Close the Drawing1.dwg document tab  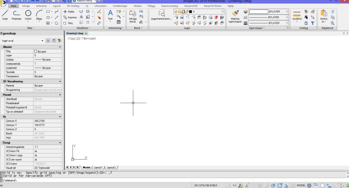pos(86,34)
